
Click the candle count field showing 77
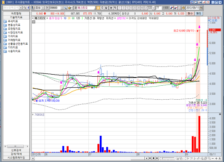(x=159, y=8)
